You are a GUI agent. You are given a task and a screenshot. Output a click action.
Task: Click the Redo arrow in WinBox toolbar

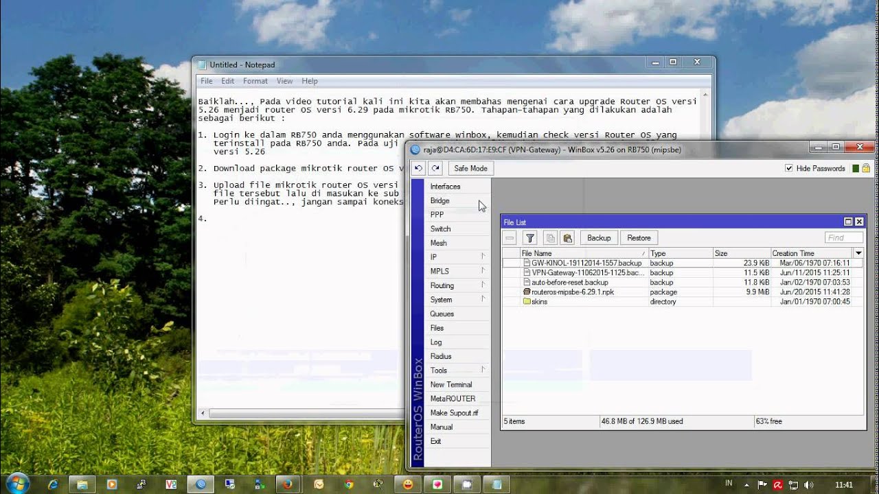coord(435,168)
